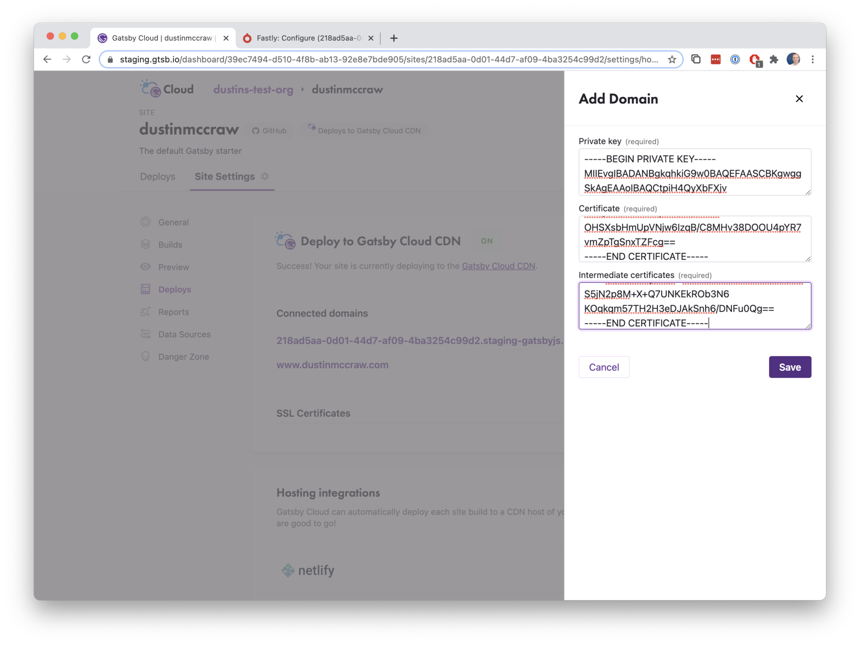This screenshot has width=860, height=645.
Task: Open Data Sources in sidebar
Action: (x=185, y=334)
